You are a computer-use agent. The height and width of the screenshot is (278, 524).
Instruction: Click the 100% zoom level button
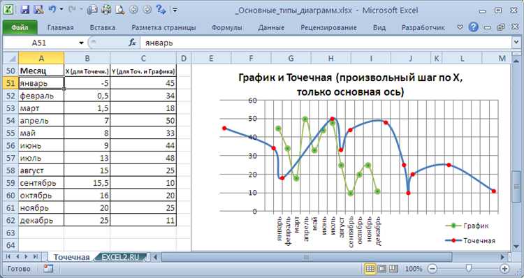pos(413,269)
